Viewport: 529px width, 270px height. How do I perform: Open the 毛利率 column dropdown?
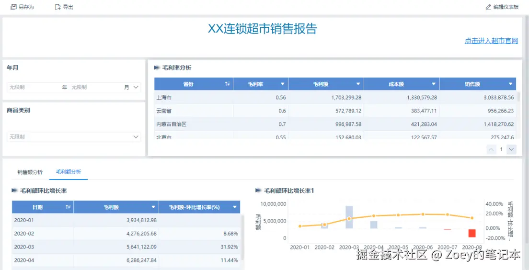pos(283,84)
